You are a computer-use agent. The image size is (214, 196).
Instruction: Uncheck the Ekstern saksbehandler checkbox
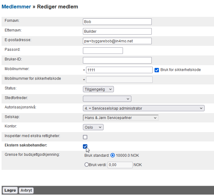tap(85, 146)
